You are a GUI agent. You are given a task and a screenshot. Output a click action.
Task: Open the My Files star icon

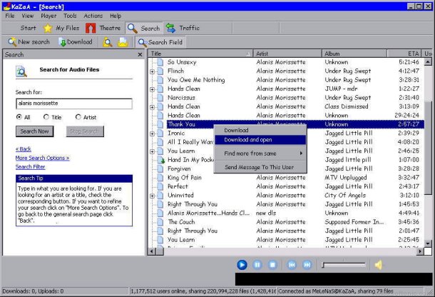click(x=48, y=28)
